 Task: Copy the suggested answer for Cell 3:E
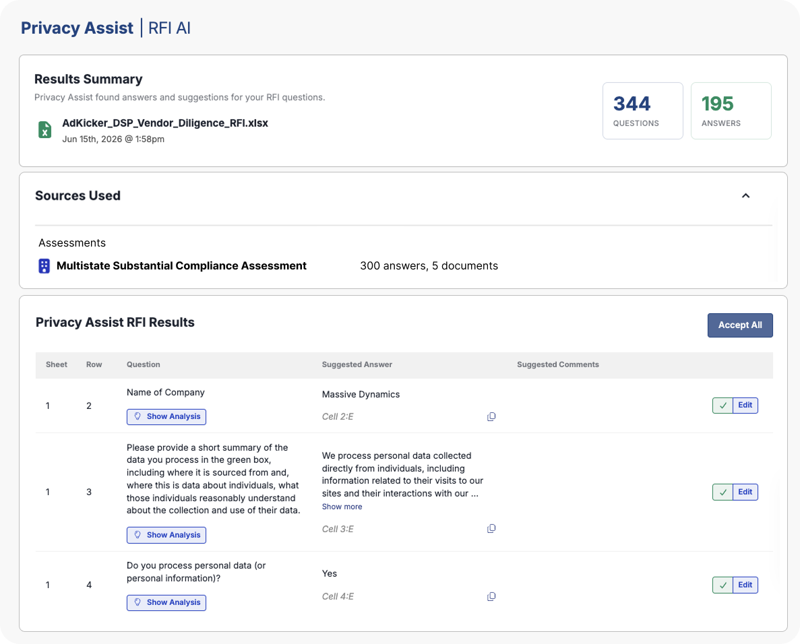click(x=491, y=528)
